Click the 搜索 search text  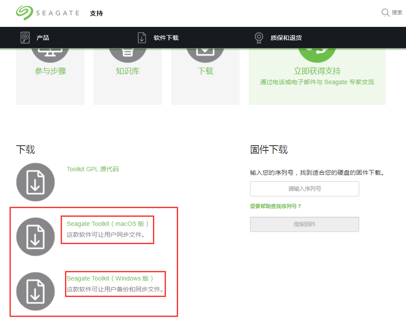click(x=396, y=13)
